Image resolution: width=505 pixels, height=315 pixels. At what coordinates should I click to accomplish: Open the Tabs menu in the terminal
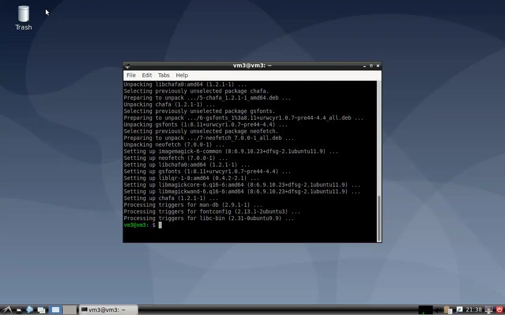[164, 75]
